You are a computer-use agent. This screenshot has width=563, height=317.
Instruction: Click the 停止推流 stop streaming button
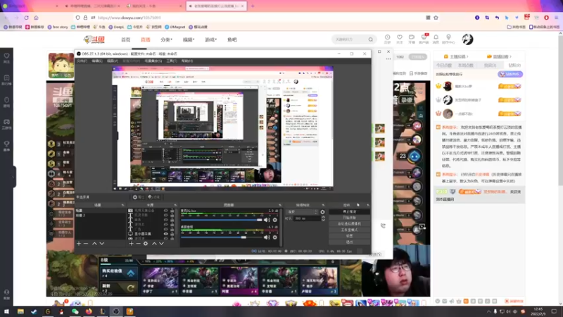349,212
